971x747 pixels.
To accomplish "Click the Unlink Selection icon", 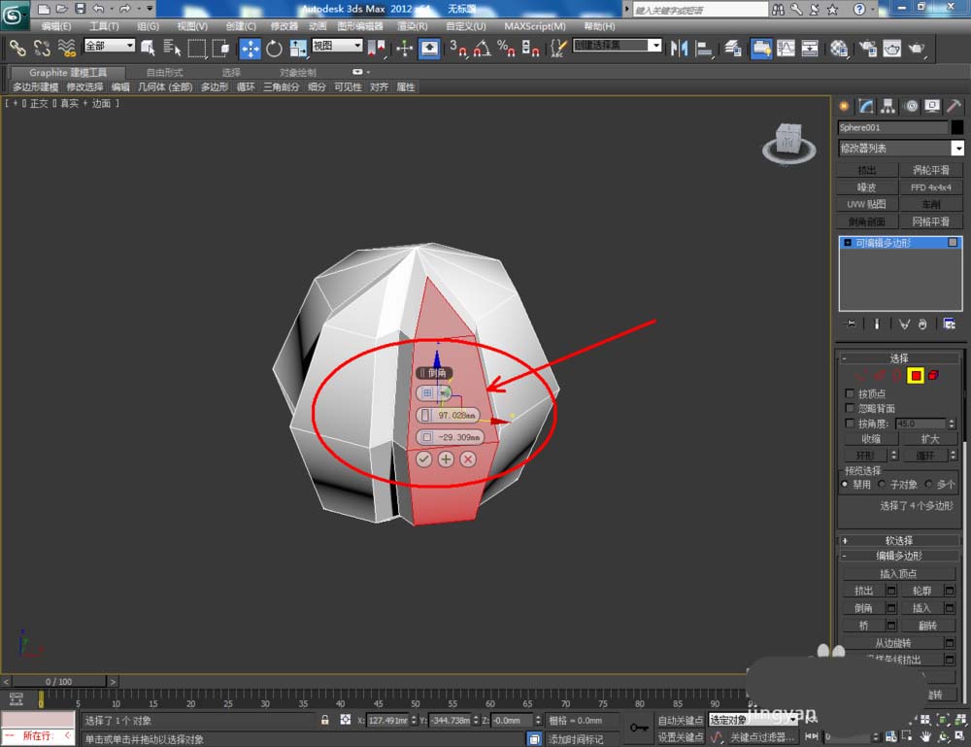I will (x=42, y=48).
